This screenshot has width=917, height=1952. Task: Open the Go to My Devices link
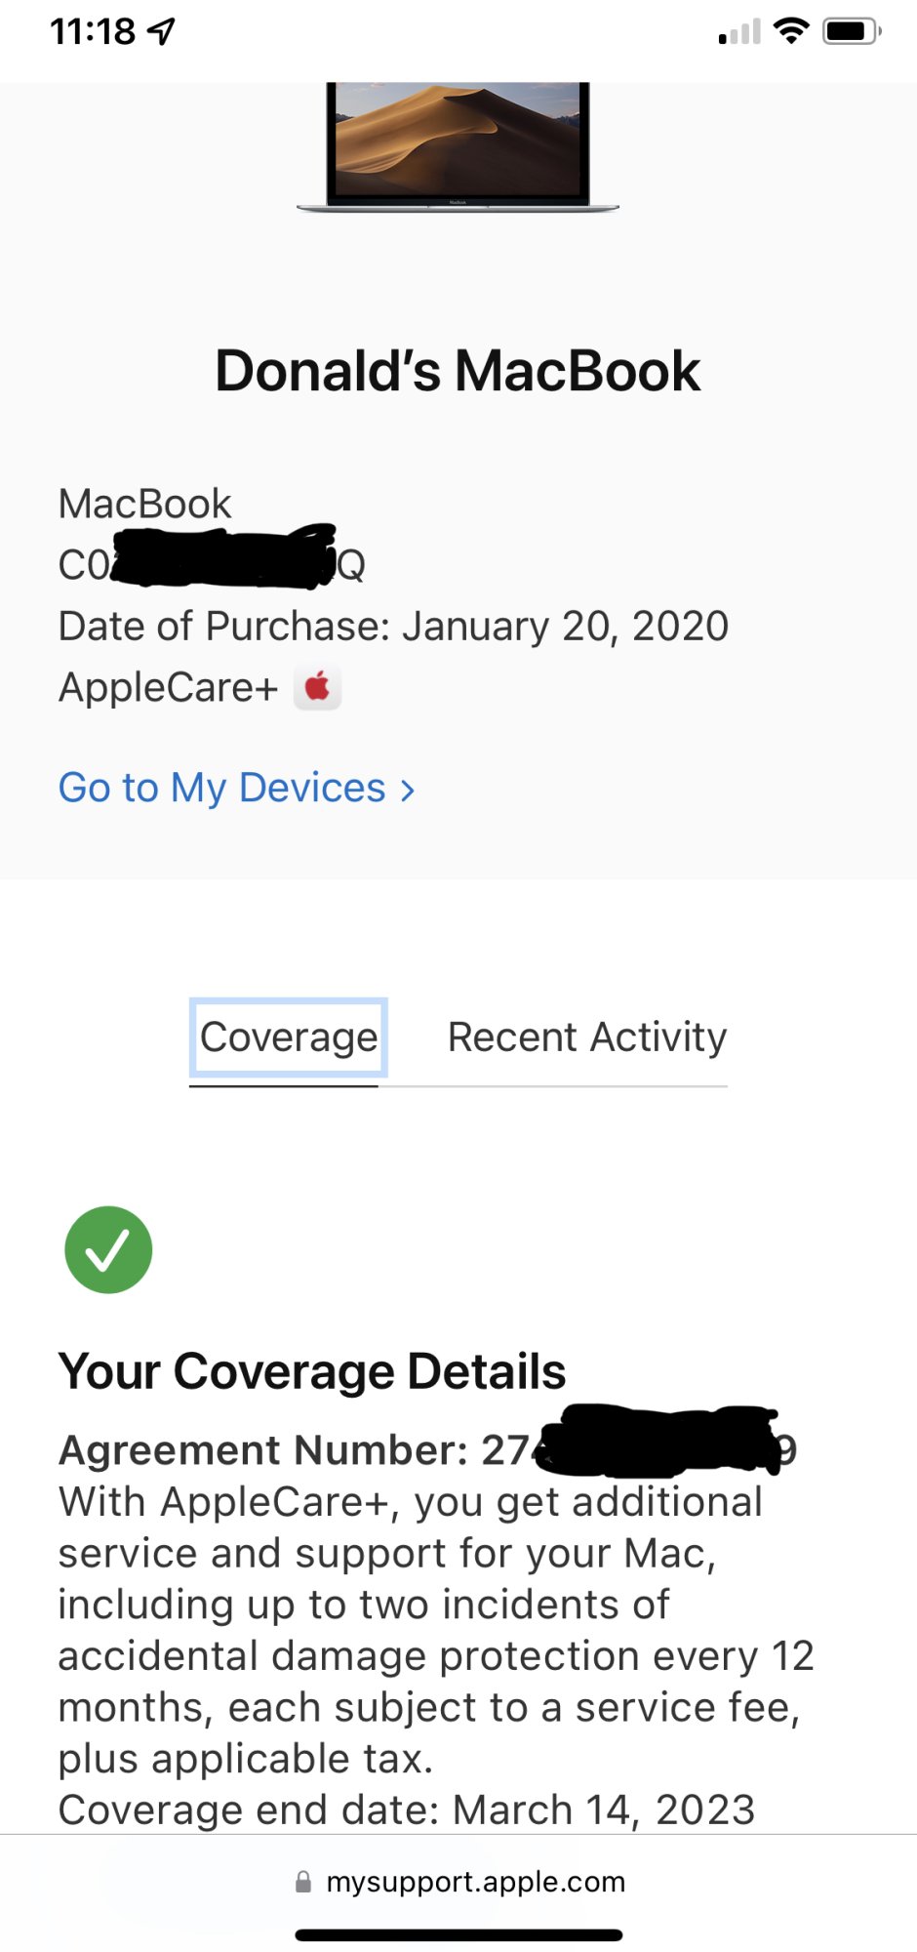222,788
